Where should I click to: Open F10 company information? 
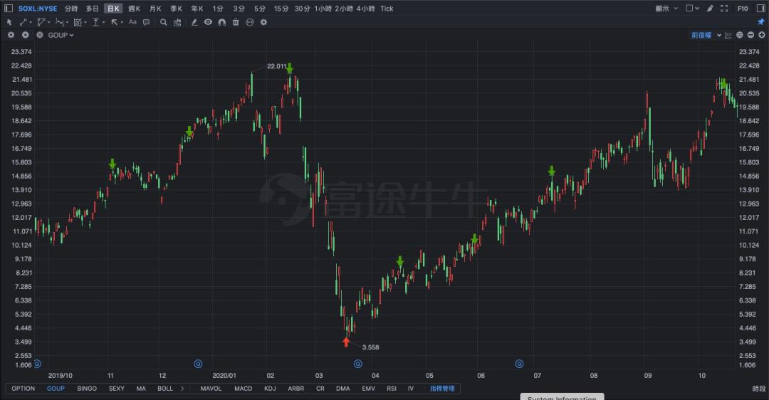(743, 9)
